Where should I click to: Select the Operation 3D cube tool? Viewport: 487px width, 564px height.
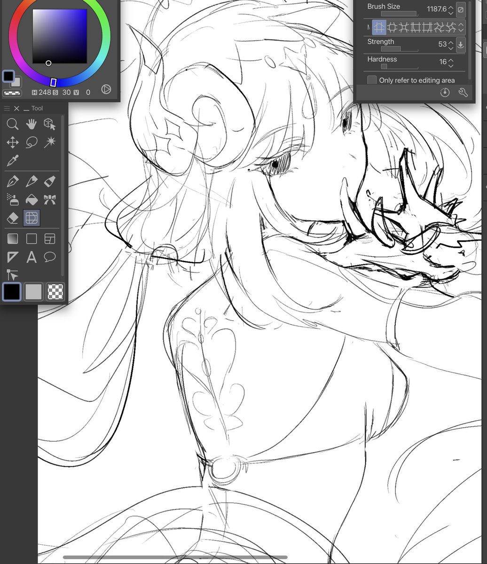coord(50,124)
